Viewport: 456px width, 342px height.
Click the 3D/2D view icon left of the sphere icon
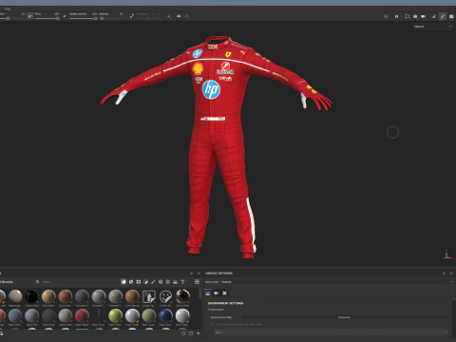(x=408, y=16)
